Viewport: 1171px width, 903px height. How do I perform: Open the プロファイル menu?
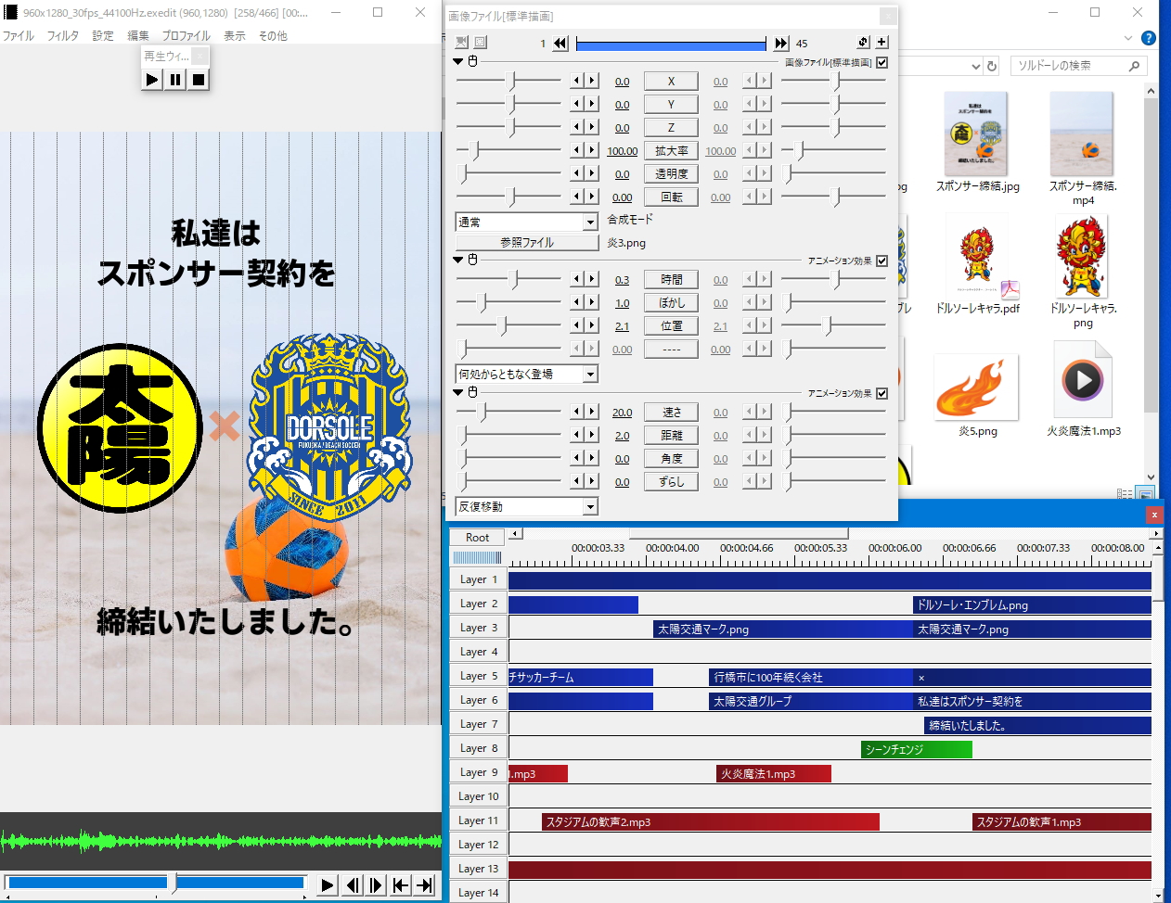coord(187,35)
